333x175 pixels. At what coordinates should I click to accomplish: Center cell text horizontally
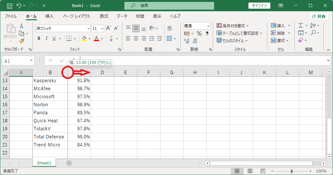pos(136,39)
